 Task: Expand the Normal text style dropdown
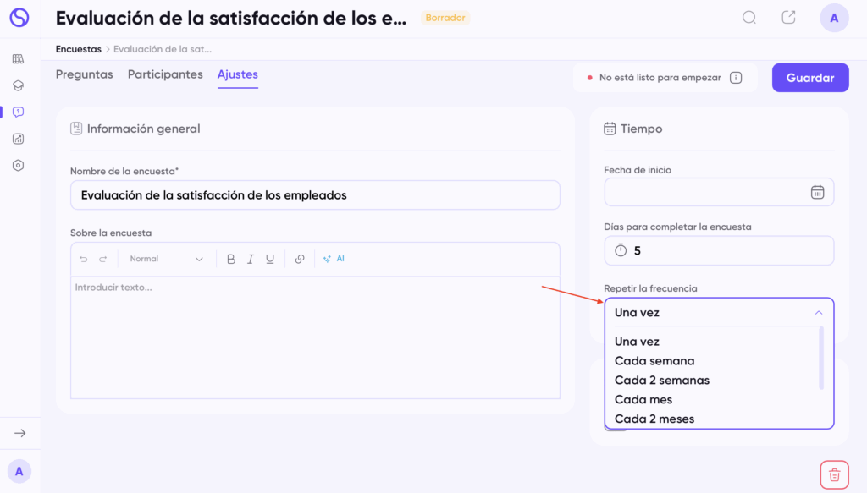click(x=166, y=260)
